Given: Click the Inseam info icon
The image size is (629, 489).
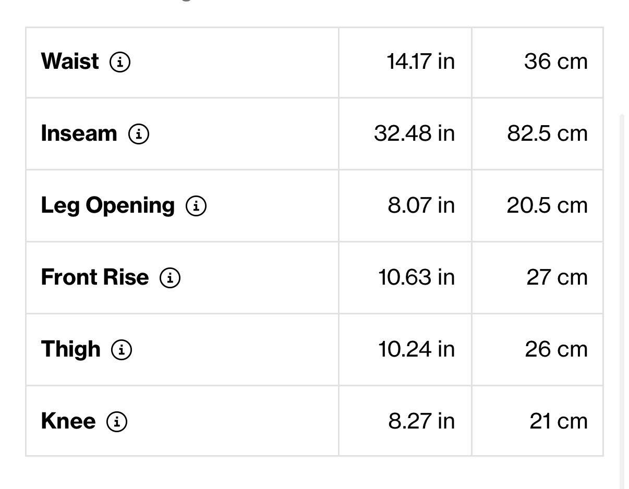Looking at the screenshot, I should tap(139, 134).
